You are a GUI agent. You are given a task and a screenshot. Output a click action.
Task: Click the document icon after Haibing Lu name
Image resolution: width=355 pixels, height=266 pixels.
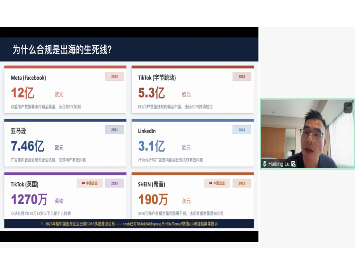[293, 164]
